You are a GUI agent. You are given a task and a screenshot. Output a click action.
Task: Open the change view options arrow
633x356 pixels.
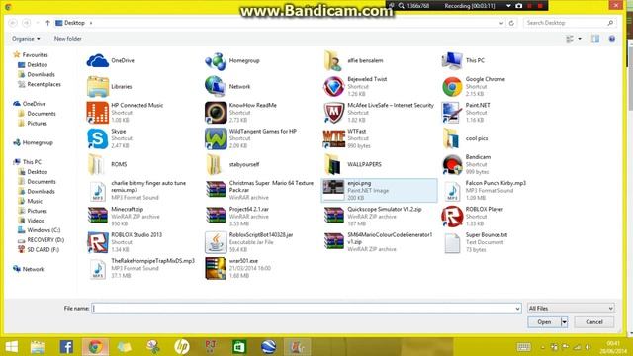tap(580, 39)
